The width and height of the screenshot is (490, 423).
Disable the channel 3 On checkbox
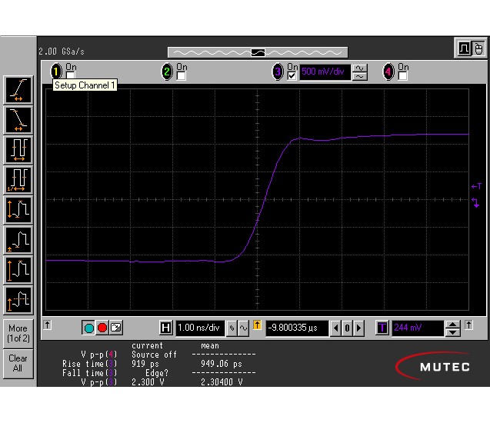pyautogui.click(x=292, y=76)
